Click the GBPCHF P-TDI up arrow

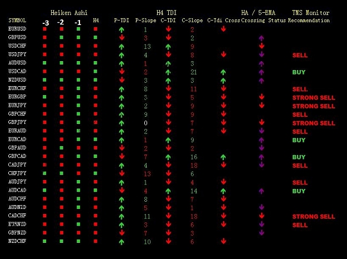(x=121, y=114)
